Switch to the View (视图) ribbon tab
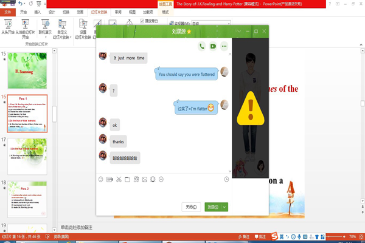Image resolution: width=365 pixels, height=243 pixels. pyautogui.click(x=132, y=12)
